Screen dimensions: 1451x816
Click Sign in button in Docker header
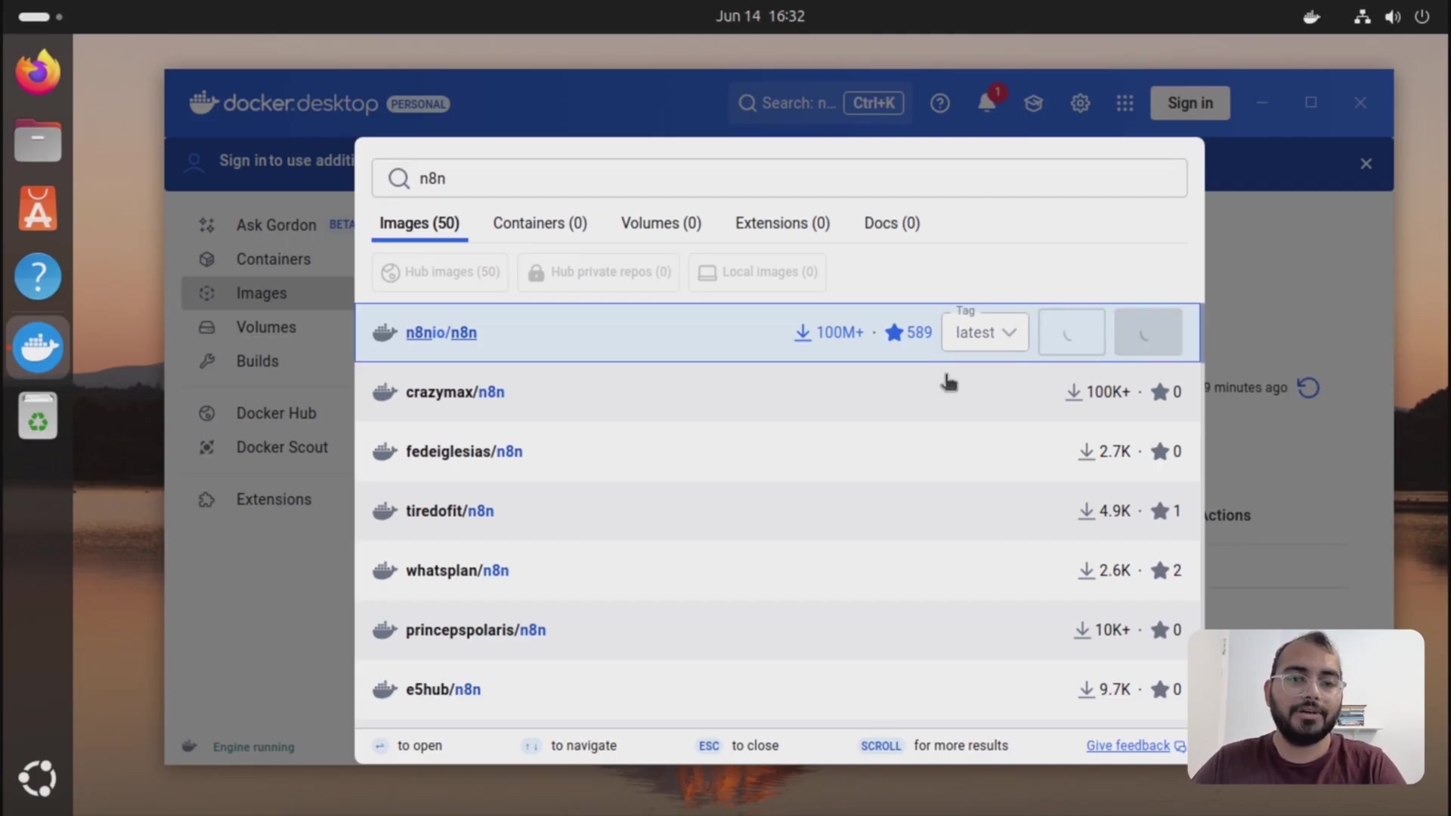[1190, 103]
